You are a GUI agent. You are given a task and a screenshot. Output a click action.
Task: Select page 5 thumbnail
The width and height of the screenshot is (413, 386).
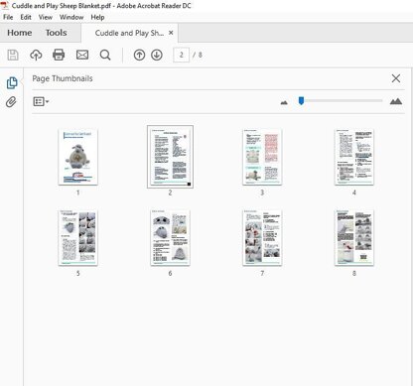coord(78,237)
